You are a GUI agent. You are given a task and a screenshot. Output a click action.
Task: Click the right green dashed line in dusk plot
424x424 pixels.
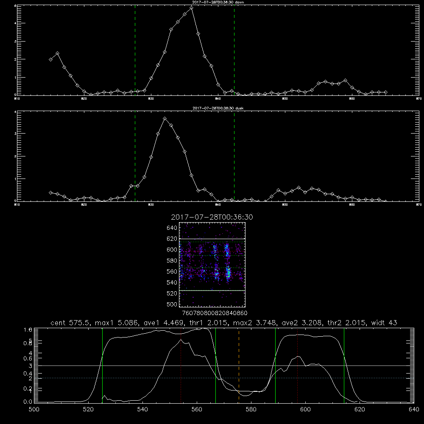click(x=234, y=156)
